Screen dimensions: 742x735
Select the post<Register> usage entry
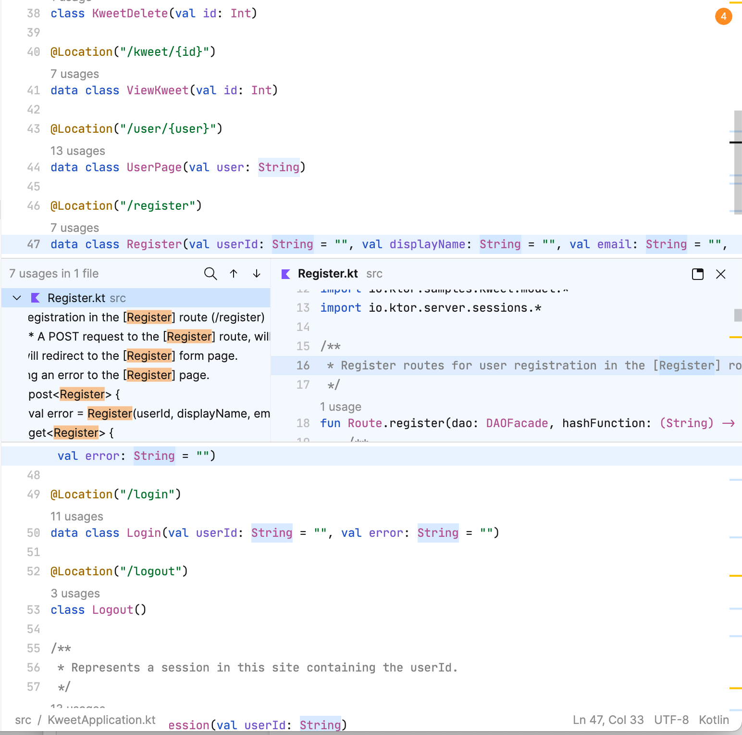coord(74,394)
